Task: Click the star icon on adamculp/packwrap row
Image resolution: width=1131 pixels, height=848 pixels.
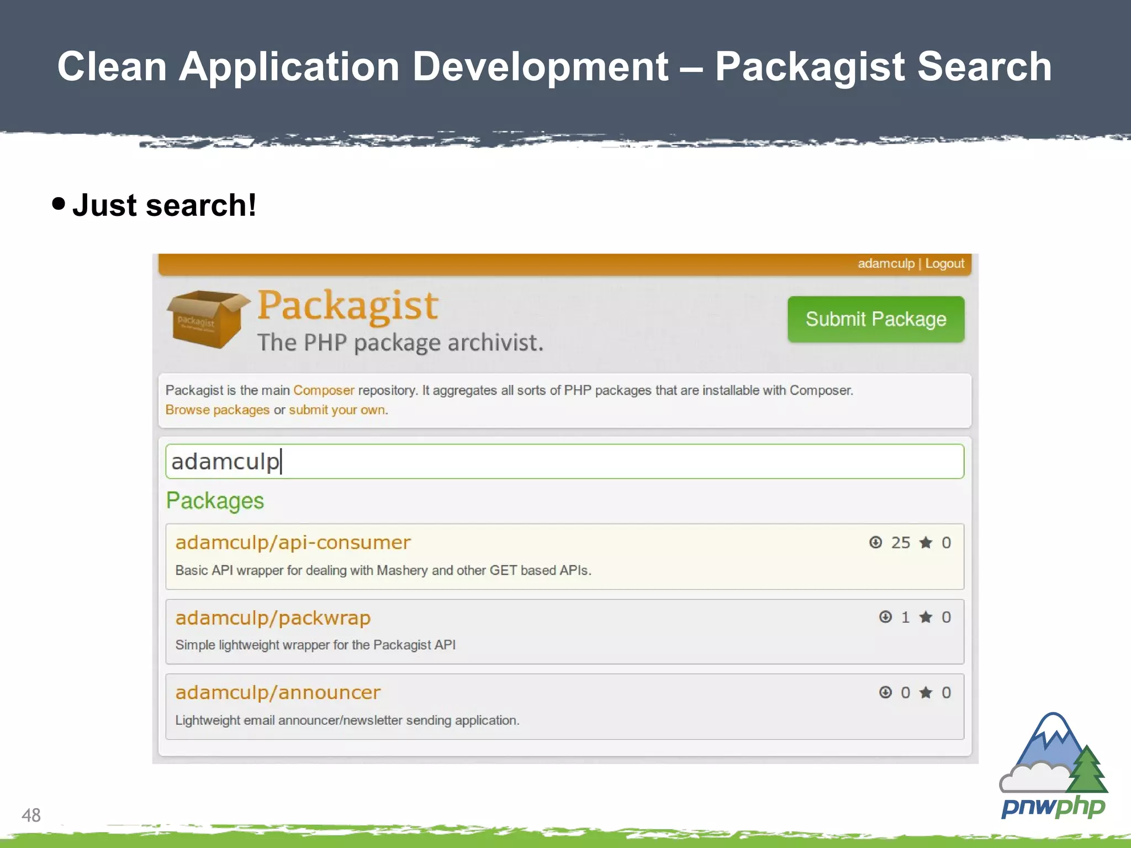Action: coord(926,617)
